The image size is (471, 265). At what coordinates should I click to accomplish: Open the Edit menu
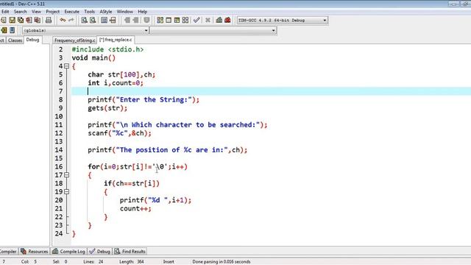click(5, 12)
